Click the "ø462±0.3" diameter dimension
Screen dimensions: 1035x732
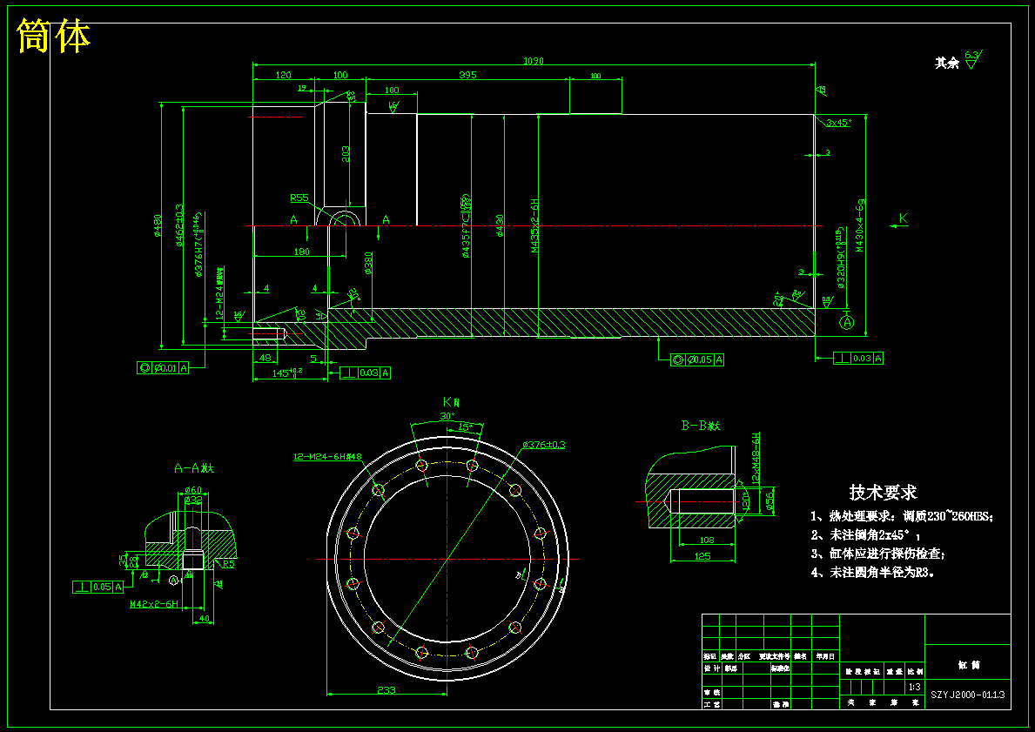(178, 225)
